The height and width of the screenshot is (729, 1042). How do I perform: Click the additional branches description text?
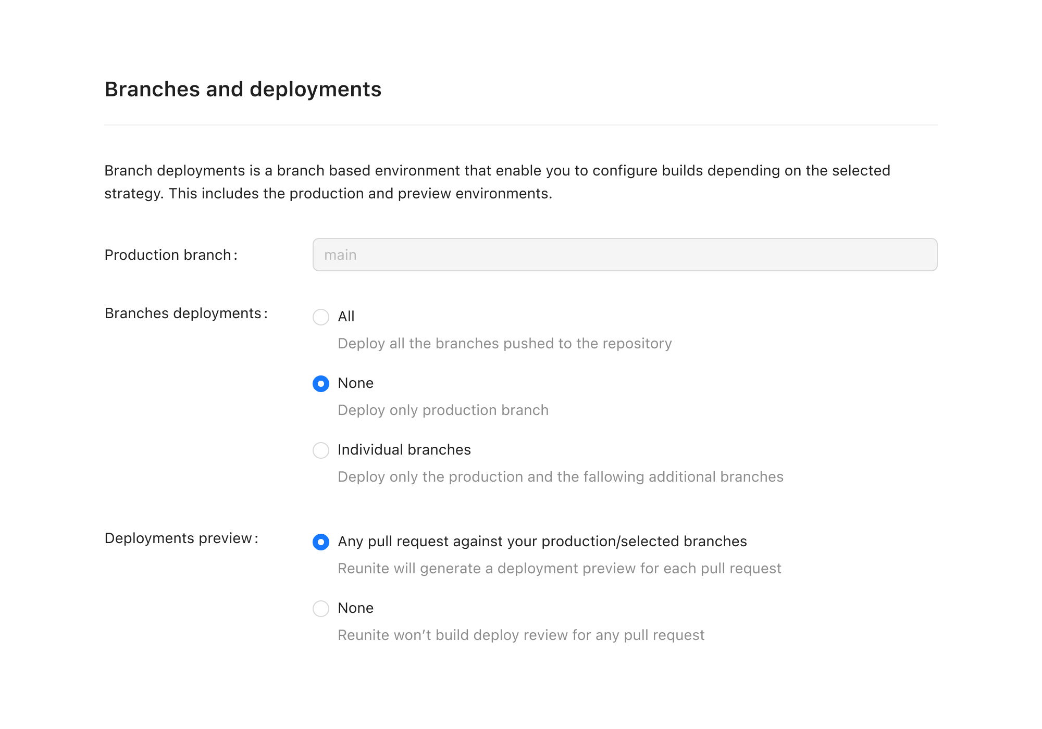tap(561, 476)
